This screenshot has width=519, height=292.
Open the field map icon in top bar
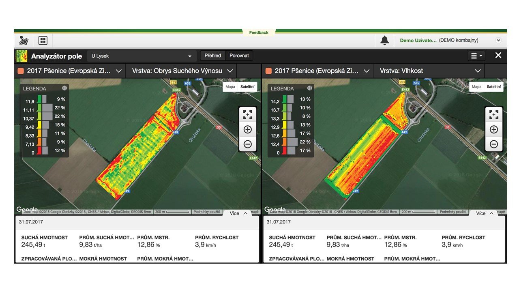click(x=24, y=41)
